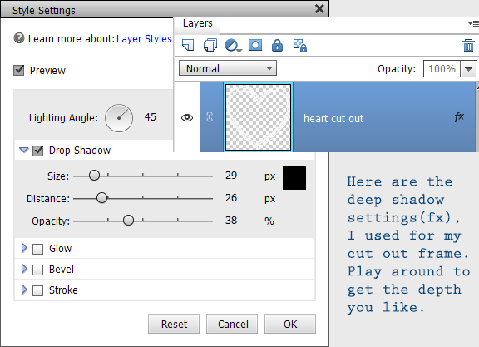Close the Style Settings dialog
The width and height of the screenshot is (479, 347).
tap(319, 8)
